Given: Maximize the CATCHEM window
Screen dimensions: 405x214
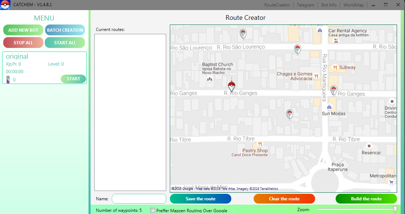Looking at the screenshot, I should tap(385, 5).
